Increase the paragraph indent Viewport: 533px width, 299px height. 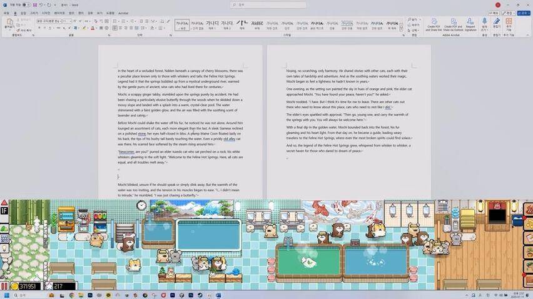coord(146,21)
